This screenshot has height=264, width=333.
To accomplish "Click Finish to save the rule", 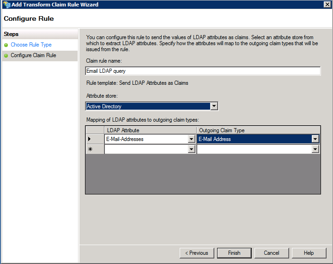I will 234,253.
